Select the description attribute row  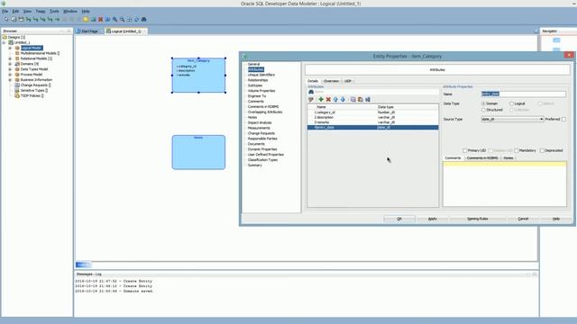pyautogui.click(x=372, y=117)
